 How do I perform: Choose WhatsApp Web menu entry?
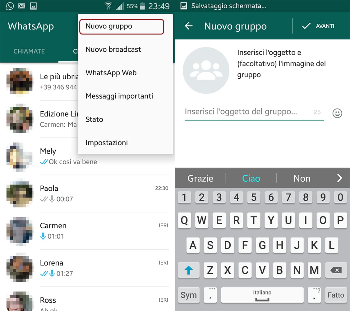[x=111, y=73]
